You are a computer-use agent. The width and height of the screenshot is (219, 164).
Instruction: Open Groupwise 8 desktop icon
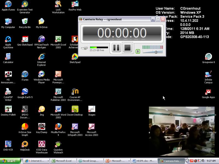[x=208, y=58]
